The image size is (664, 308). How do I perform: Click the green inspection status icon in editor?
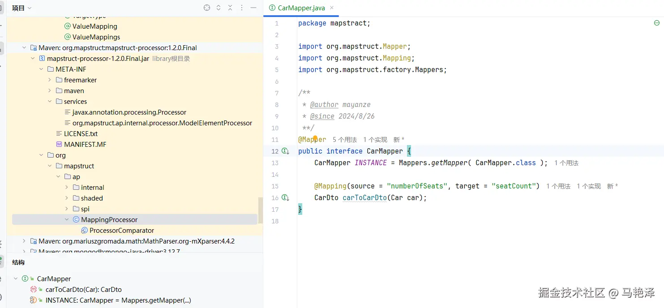pyautogui.click(x=657, y=23)
